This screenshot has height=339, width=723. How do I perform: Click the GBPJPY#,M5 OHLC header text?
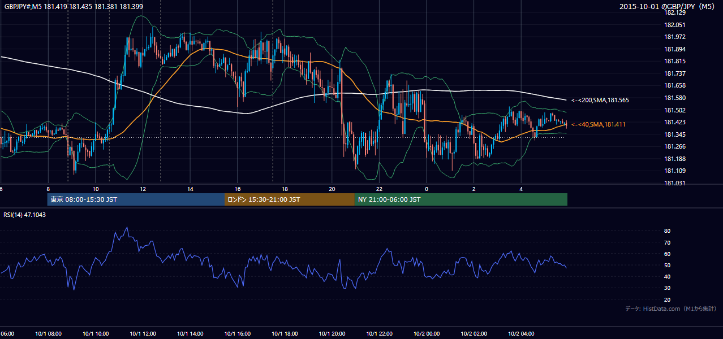point(74,6)
